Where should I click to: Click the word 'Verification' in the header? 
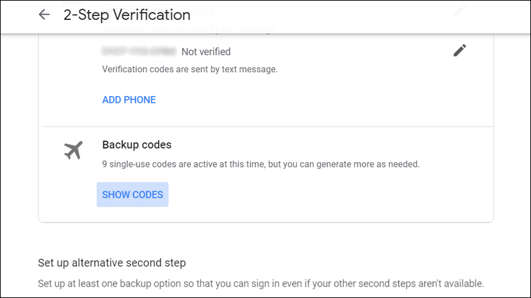tap(153, 15)
